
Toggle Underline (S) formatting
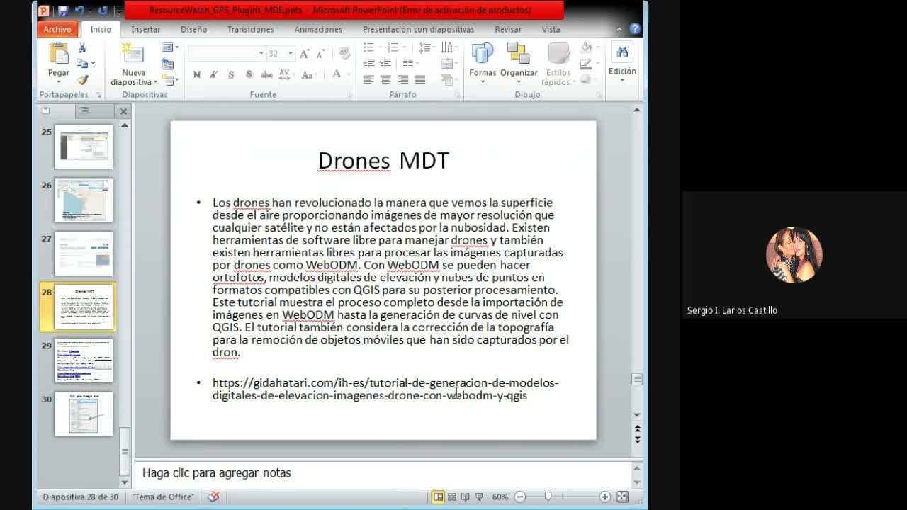coord(231,74)
